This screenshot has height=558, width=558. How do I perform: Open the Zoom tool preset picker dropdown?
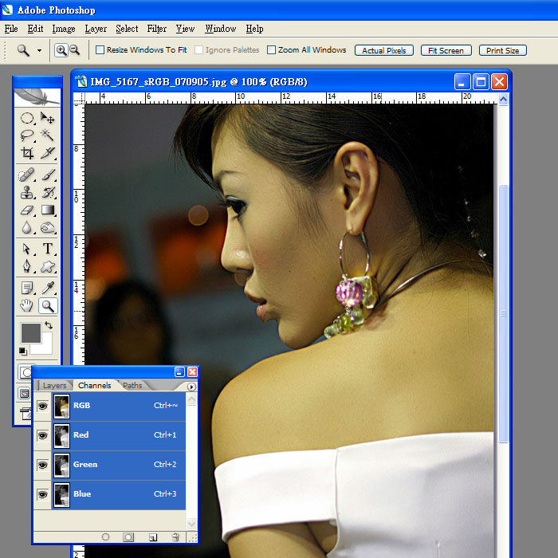click(38, 50)
